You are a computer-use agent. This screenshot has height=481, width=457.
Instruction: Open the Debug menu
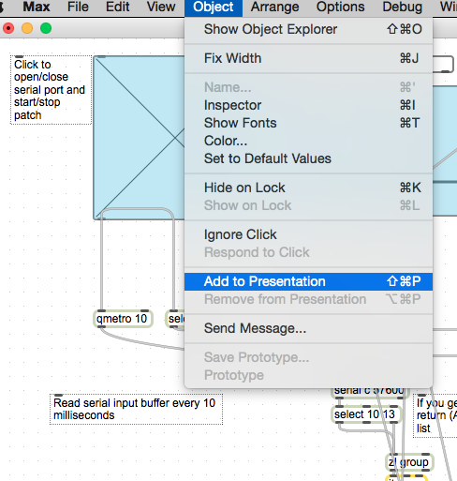click(x=402, y=7)
